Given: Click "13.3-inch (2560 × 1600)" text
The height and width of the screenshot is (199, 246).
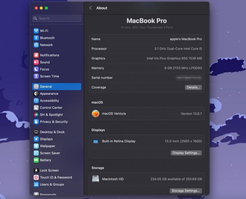Looking at the screenshot, I should tap(183, 141).
